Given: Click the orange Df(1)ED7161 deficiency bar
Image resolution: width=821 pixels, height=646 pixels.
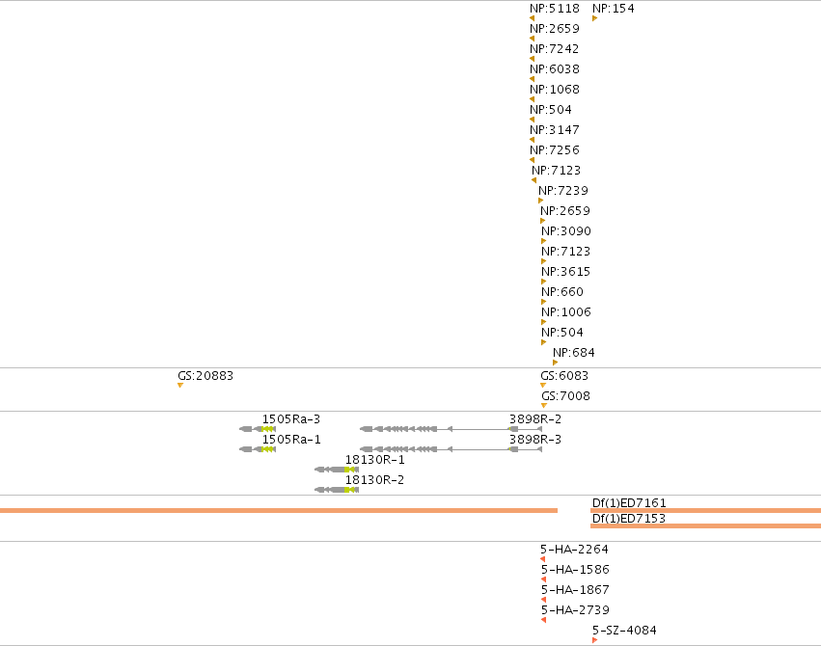Looking at the screenshot, I should 706,510.
